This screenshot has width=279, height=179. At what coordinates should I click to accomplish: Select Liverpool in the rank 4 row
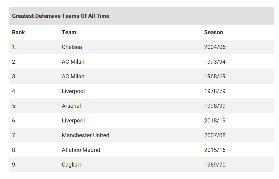[x=73, y=91]
